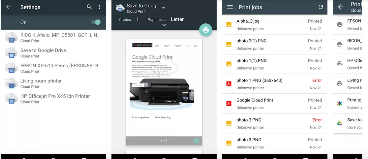Click the 1 /3 page indicator
Viewport: 368px width, 159px height.
click(164, 141)
